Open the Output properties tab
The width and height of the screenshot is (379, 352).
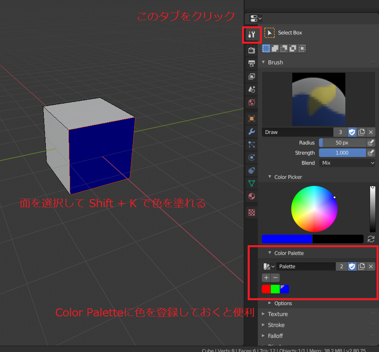252,64
